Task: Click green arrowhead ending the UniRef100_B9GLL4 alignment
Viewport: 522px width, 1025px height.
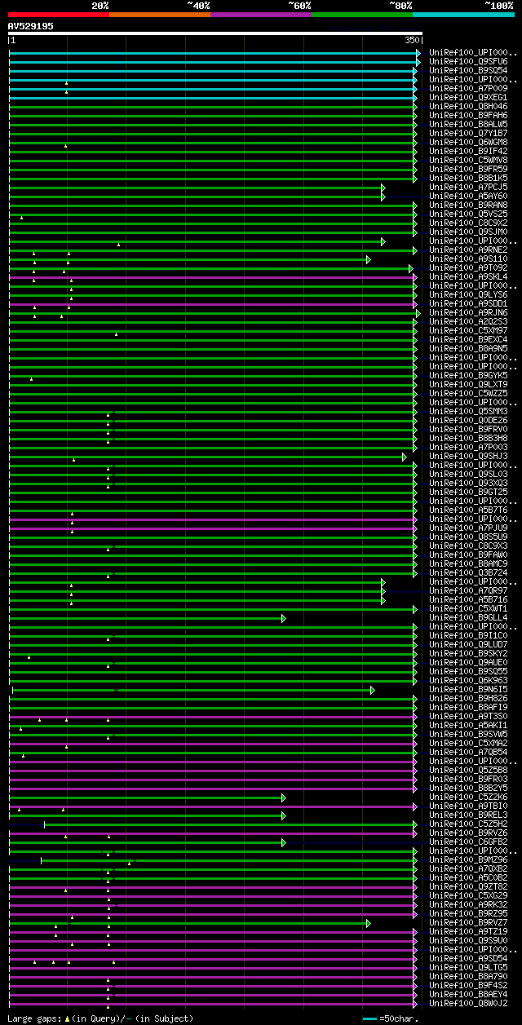Action: point(284,618)
